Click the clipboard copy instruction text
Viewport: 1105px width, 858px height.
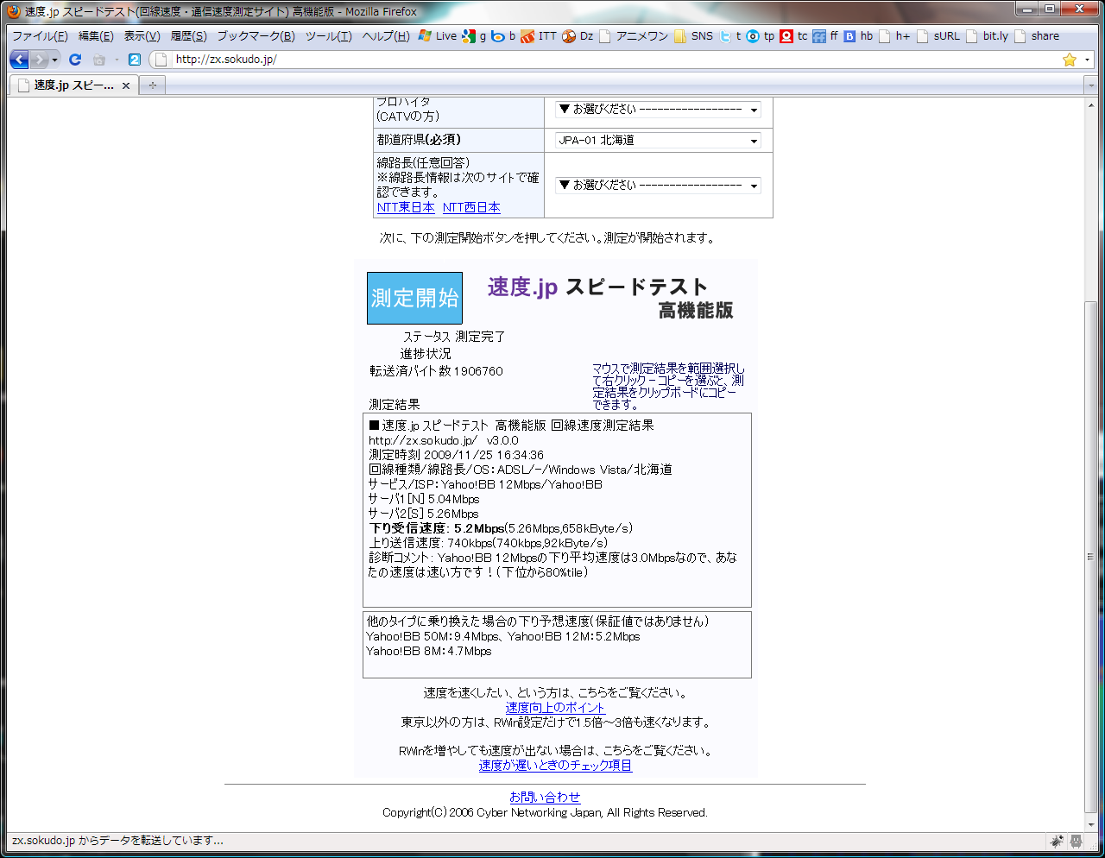(667, 386)
